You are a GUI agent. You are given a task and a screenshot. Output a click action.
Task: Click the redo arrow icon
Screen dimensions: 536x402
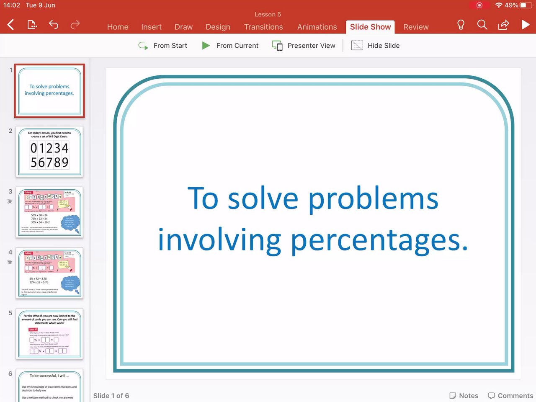[x=75, y=25]
